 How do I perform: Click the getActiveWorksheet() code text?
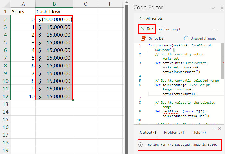[181, 72]
